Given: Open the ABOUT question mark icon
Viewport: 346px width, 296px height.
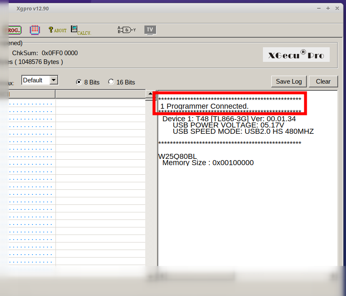Looking at the screenshot, I should click(x=58, y=30).
